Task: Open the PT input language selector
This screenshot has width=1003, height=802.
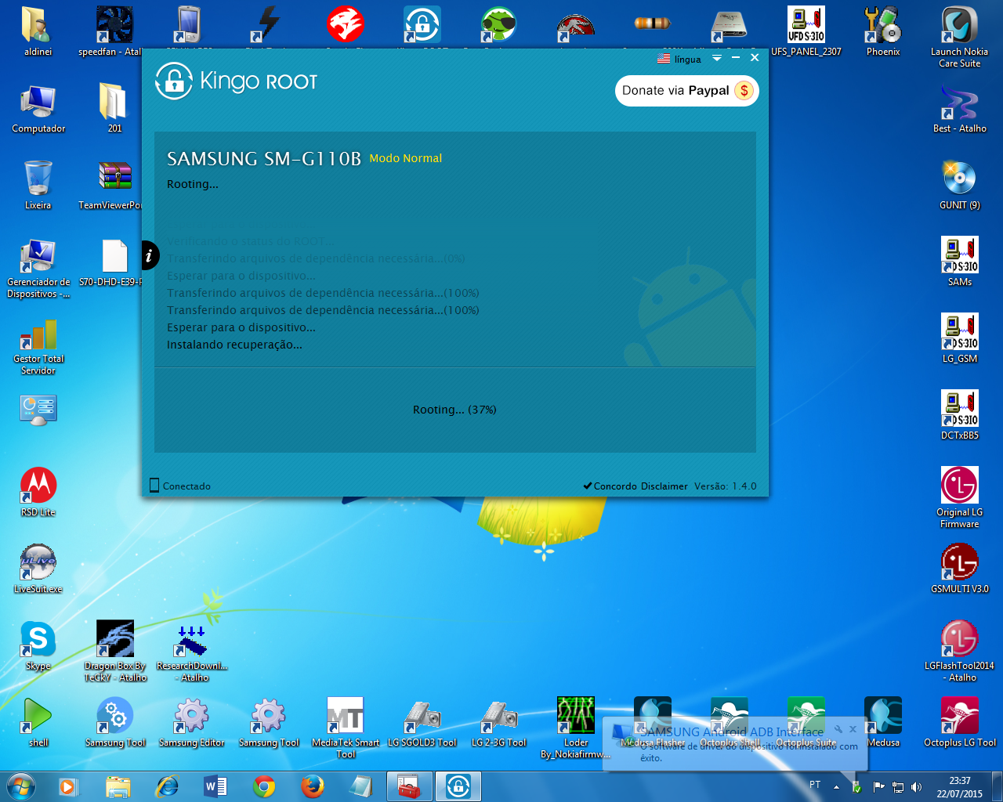Action: click(x=815, y=785)
